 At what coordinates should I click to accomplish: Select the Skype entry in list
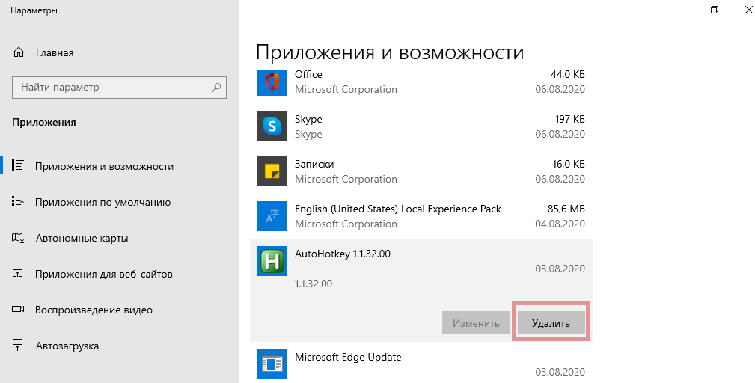point(421,126)
